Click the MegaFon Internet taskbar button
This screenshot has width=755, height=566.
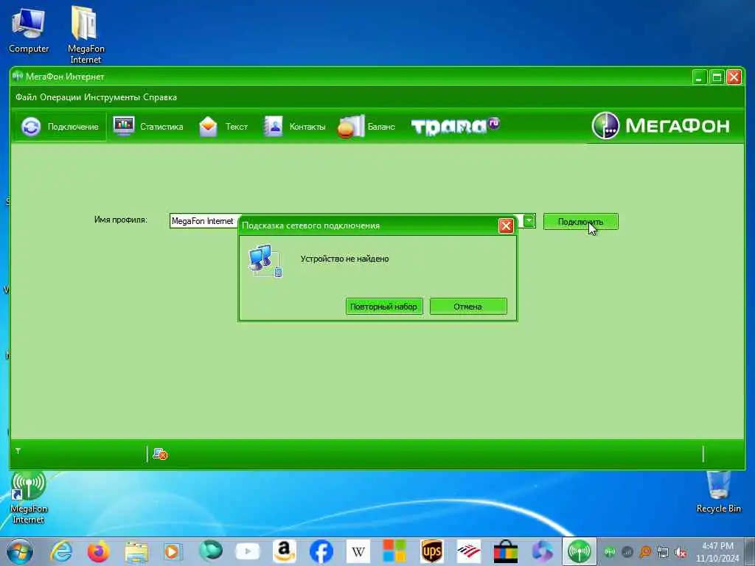tap(580, 551)
